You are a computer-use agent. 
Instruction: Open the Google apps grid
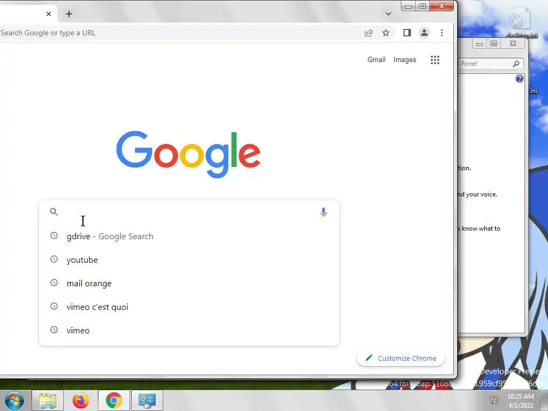point(435,60)
